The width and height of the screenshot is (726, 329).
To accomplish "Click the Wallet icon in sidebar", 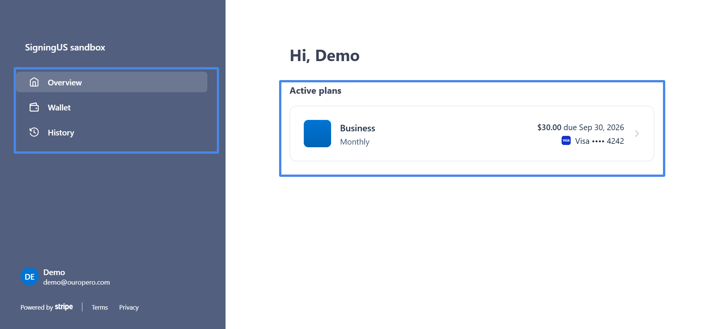I will click(34, 107).
